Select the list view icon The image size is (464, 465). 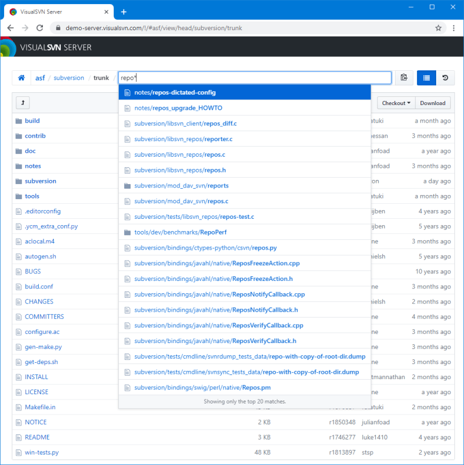(x=426, y=77)
